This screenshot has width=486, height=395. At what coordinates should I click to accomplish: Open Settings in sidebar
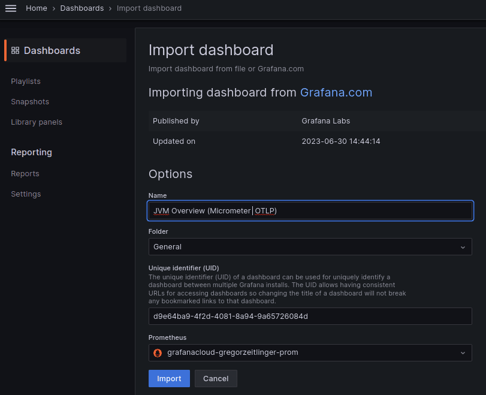[26, 194]
